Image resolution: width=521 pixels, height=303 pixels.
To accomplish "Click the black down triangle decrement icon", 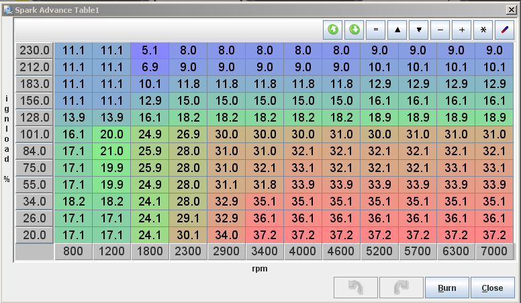I will point(419,30).
